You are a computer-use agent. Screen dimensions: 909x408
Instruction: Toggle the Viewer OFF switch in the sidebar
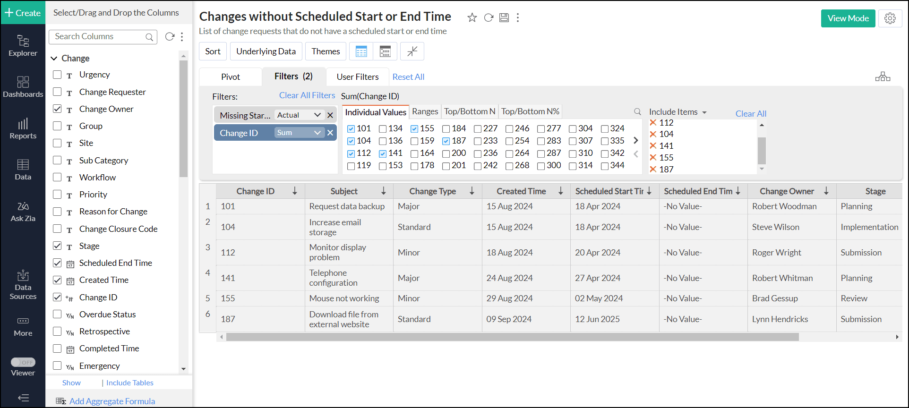pyautogui.click(x=23, y=362)
